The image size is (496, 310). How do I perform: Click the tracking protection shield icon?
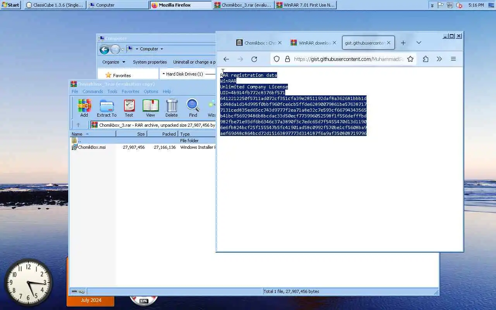277,59
